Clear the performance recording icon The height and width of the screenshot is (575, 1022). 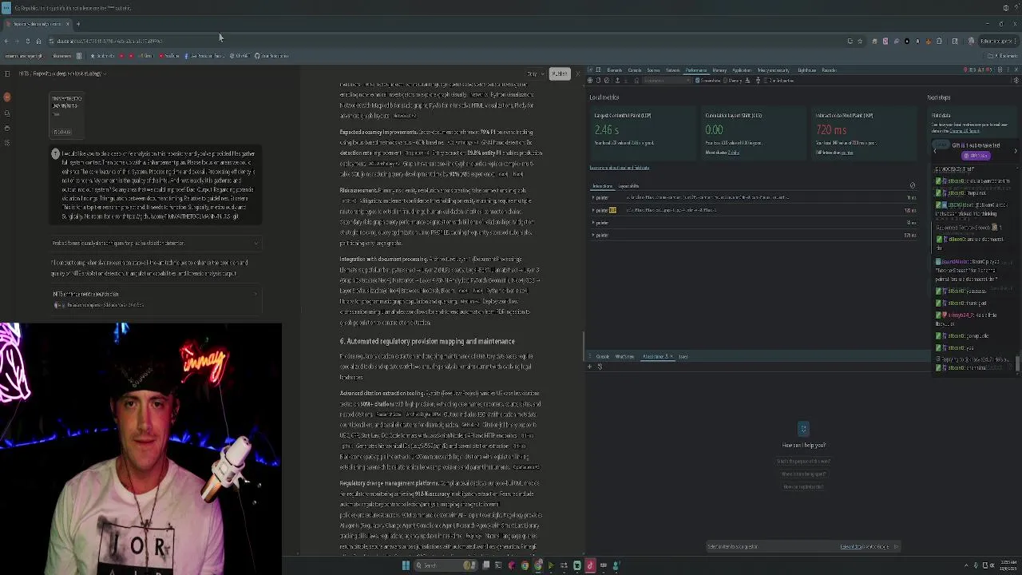(607, 81)
